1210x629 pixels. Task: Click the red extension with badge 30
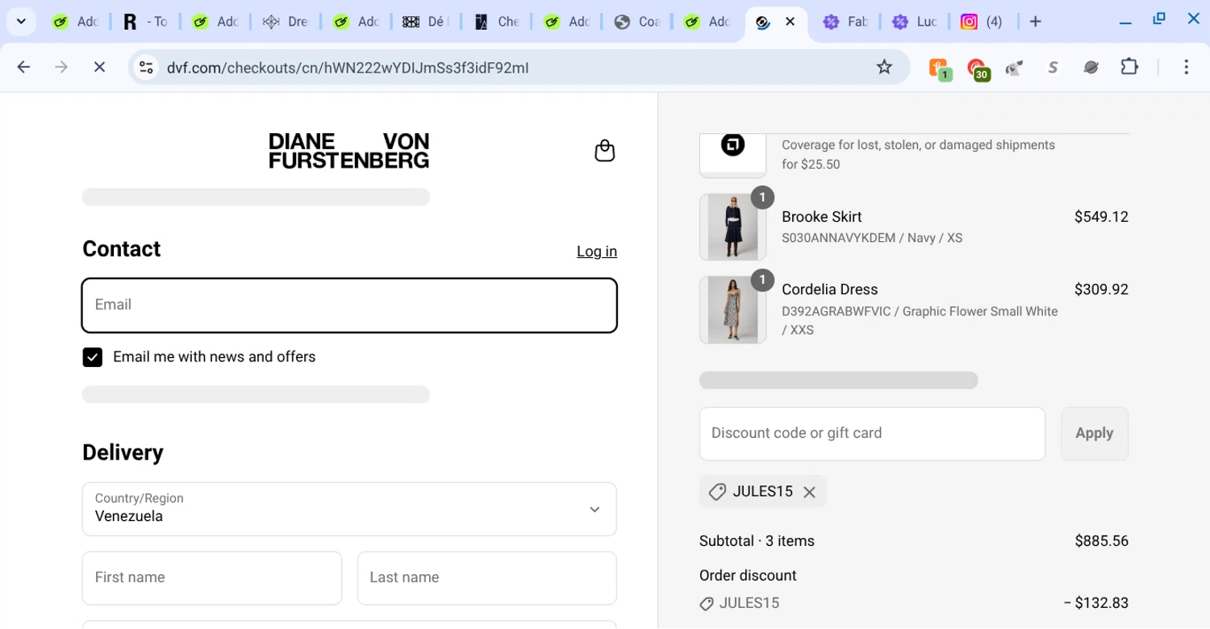pos(978,69)
